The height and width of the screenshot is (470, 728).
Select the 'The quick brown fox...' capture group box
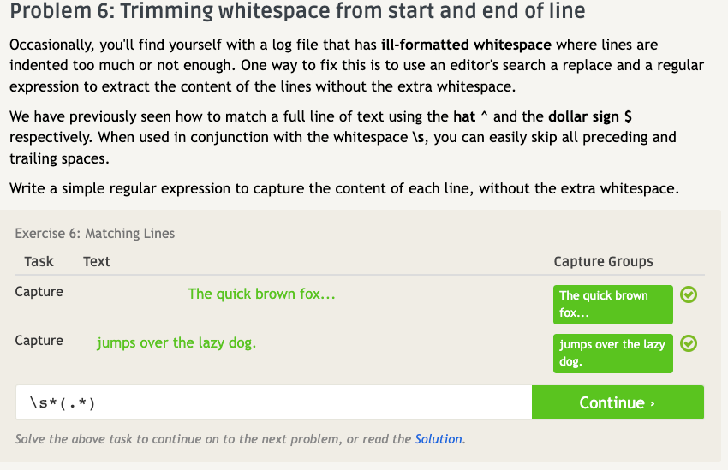612,304
